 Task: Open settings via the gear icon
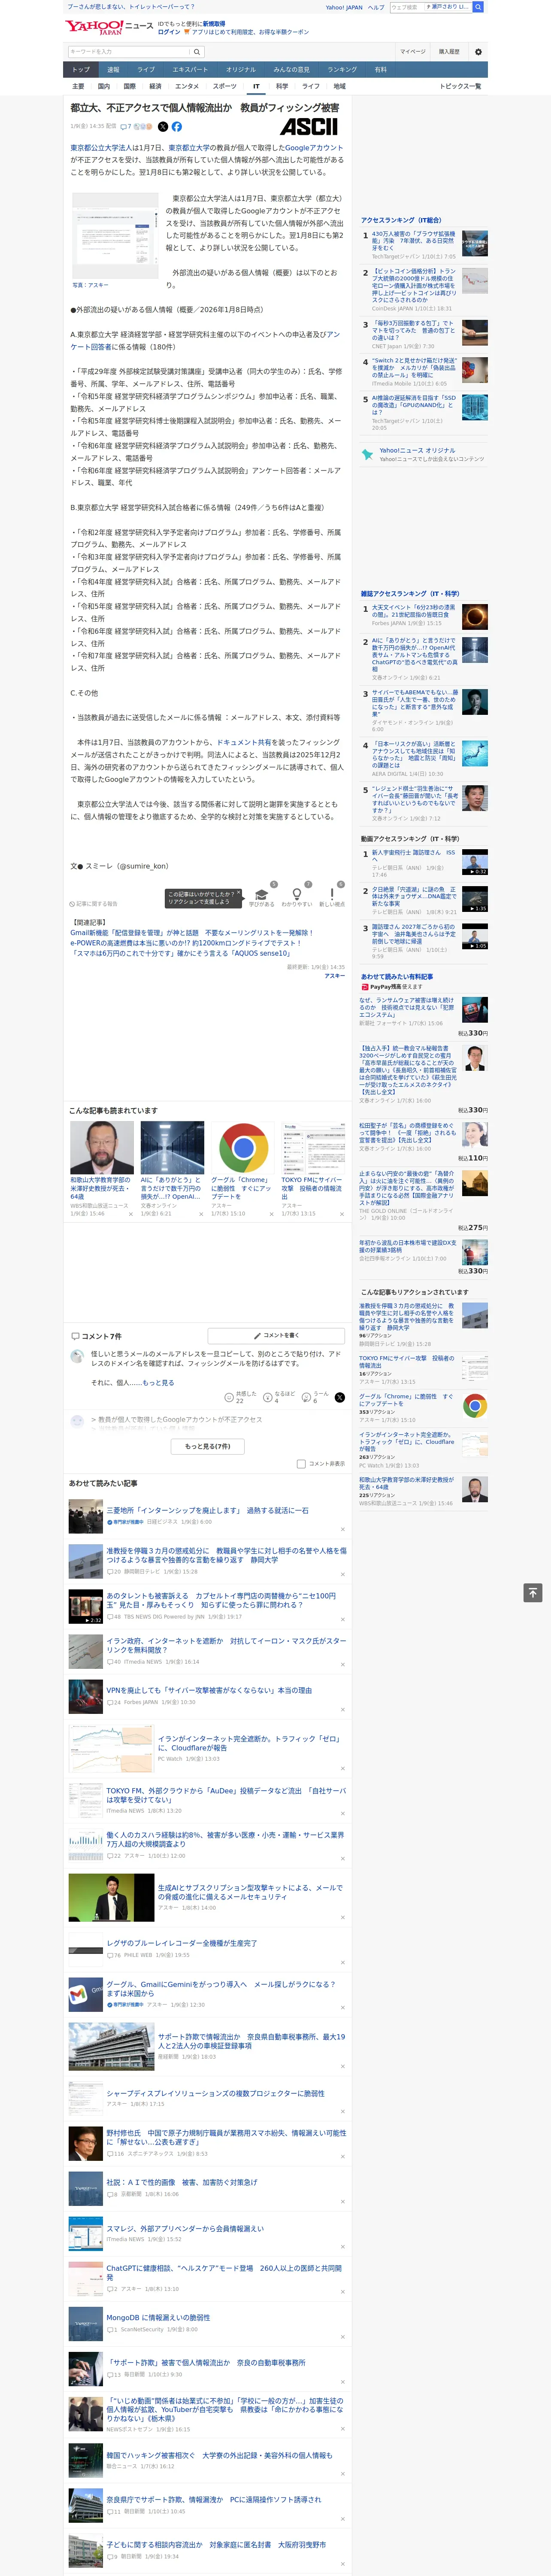[478, 51]
